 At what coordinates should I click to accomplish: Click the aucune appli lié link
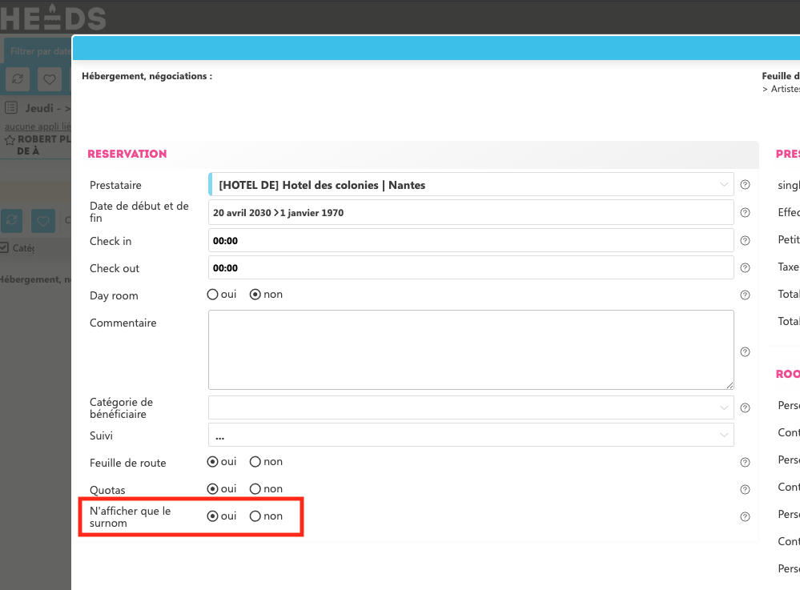coord(38,126)
